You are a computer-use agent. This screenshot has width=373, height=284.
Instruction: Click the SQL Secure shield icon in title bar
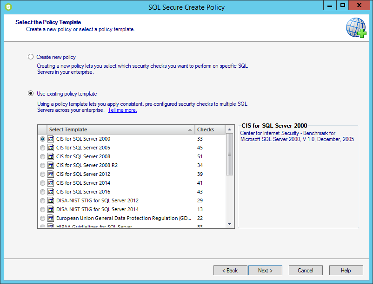click(x=8, y=7)
